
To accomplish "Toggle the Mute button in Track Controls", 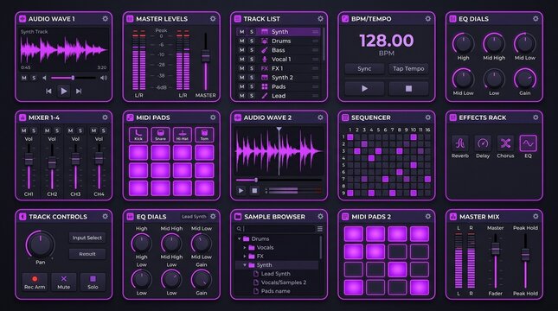I will click(x=64, y=282).
